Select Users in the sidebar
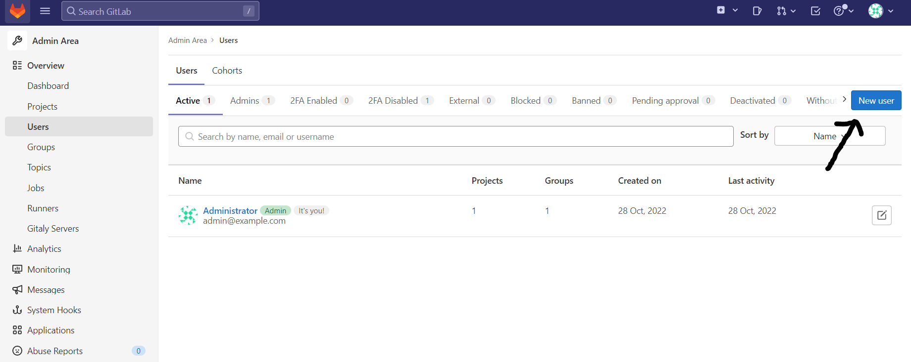The height and width of the screenshot is (362, 911). click(x=79, y=126)
